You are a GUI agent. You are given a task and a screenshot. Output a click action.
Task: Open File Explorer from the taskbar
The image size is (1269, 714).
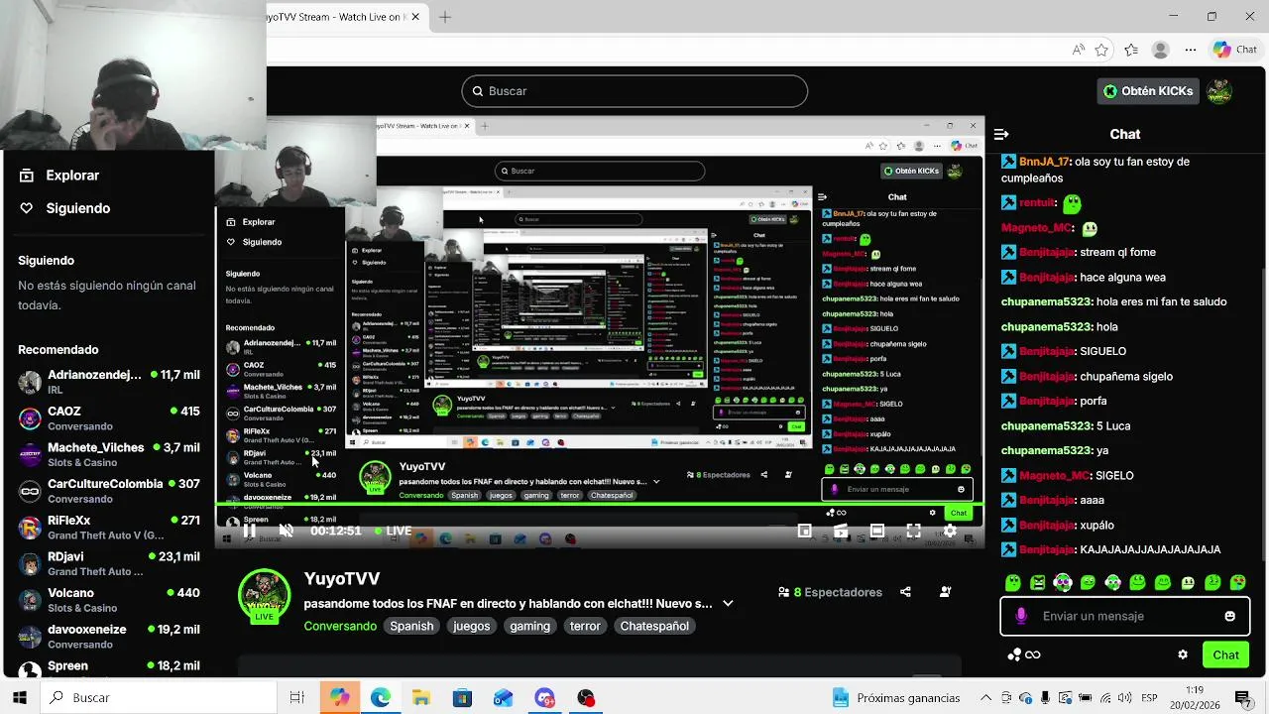click(421, 697)
